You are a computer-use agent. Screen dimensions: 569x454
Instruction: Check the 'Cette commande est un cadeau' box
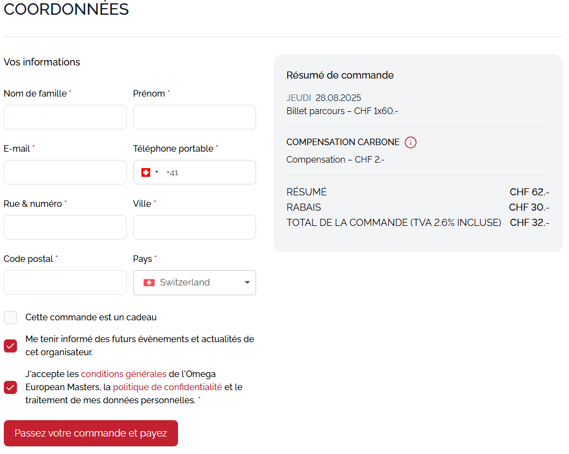[x=10, y=318]
